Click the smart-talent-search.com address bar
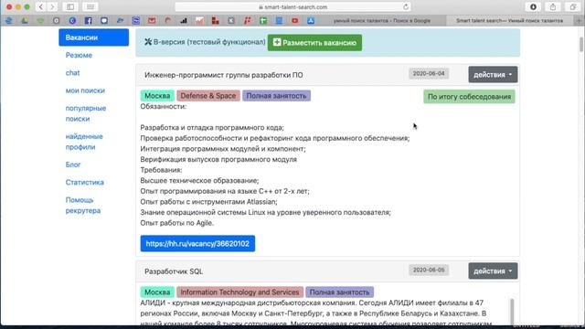Image resolution: width=585 pixels, height=329 pixels. click(293, 6)
